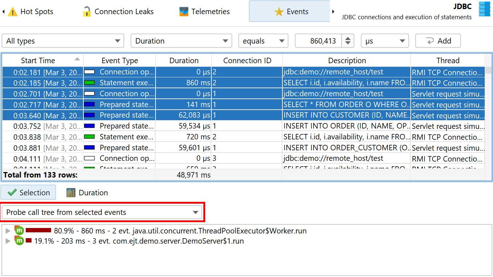Image resolution: width=493 pixels, height=277 pixels.
Task: Click the Total from 133 rows label
Action: point(41,175)
